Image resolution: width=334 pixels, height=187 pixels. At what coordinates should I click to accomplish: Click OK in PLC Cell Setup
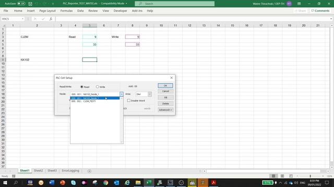tap(165, 85)
